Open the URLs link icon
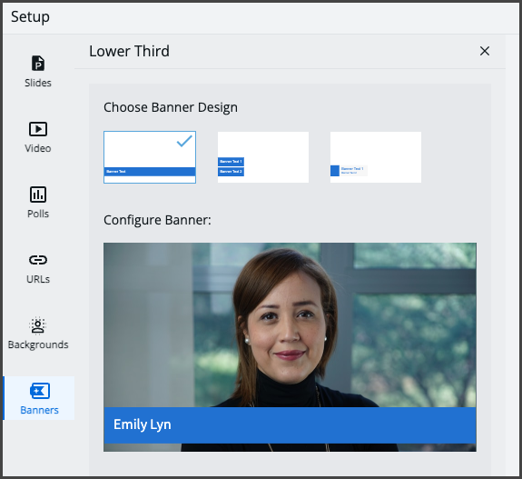Screen dimensions: 522x479 click(x=38, y=260)
